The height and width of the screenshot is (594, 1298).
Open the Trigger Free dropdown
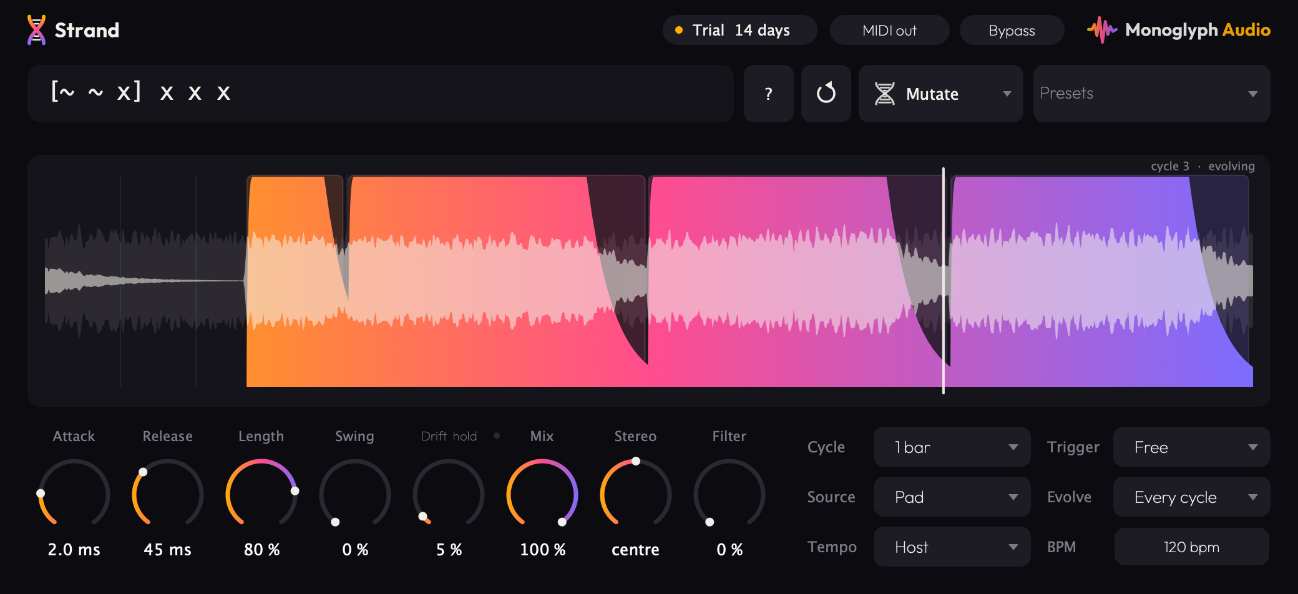pos(1191,447)
